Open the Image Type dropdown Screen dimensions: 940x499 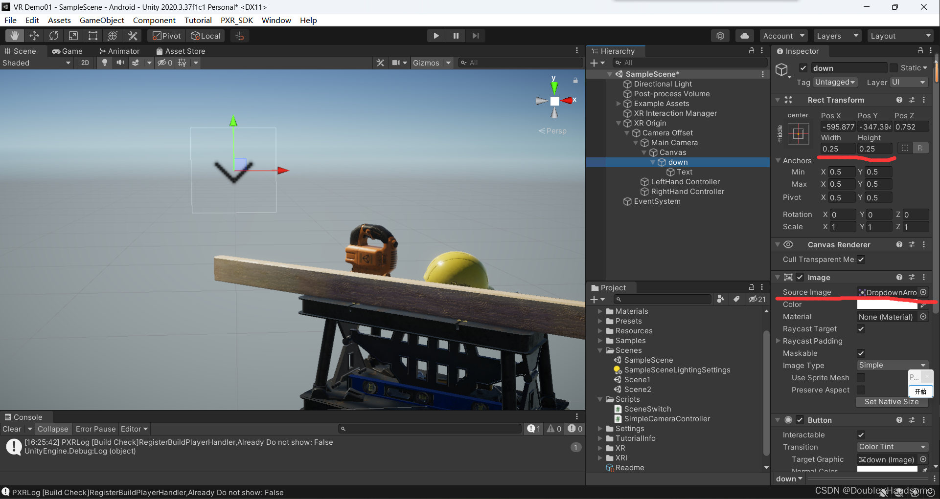pos(892,365)
